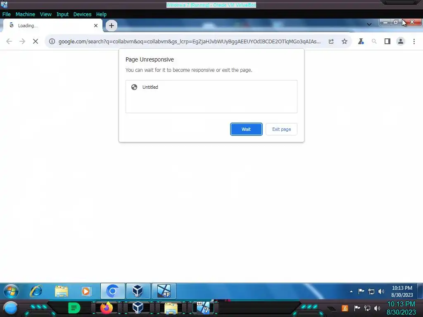
Task: Select the Untitled unresponsive page entry
Action: (x=211, y=87)
